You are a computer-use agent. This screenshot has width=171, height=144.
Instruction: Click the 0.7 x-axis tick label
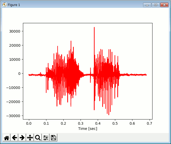click(x=149, y=123)
